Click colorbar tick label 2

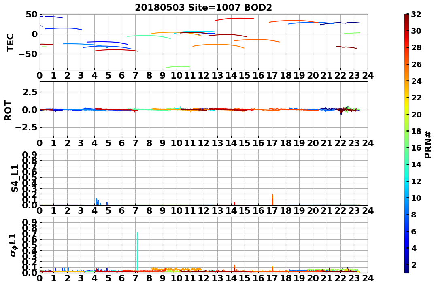click(414, 264)
